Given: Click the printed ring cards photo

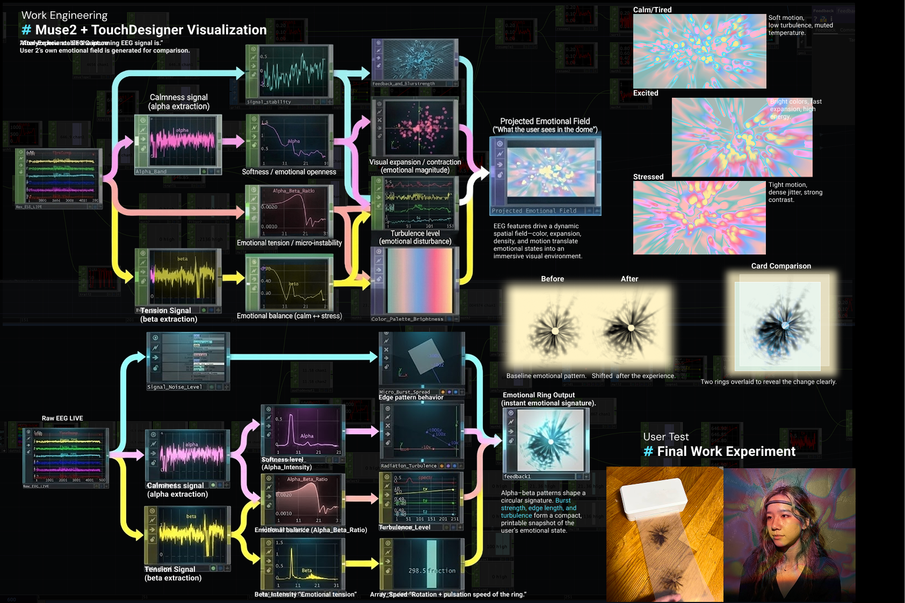Looking at the screenshot, I should (x=665, y=534).
